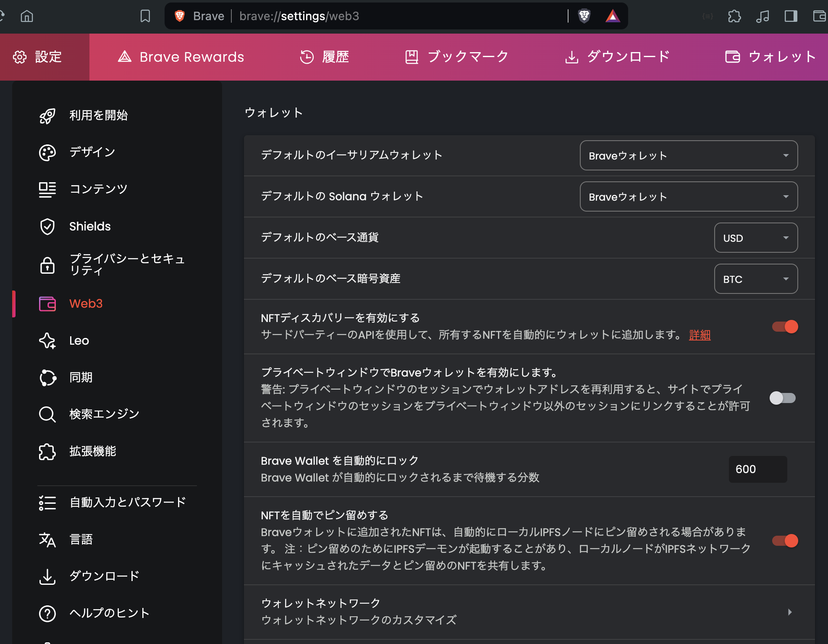Click the Leo sparkle star icon
828x644 pixels.
[x=47, y=340]
